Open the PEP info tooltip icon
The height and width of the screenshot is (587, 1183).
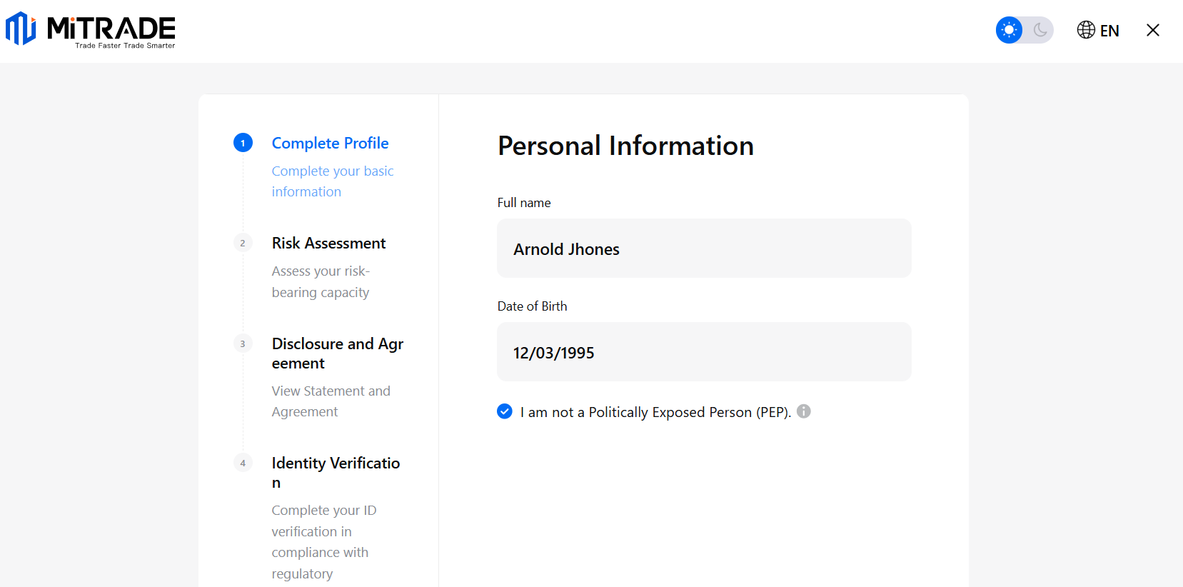804,411
